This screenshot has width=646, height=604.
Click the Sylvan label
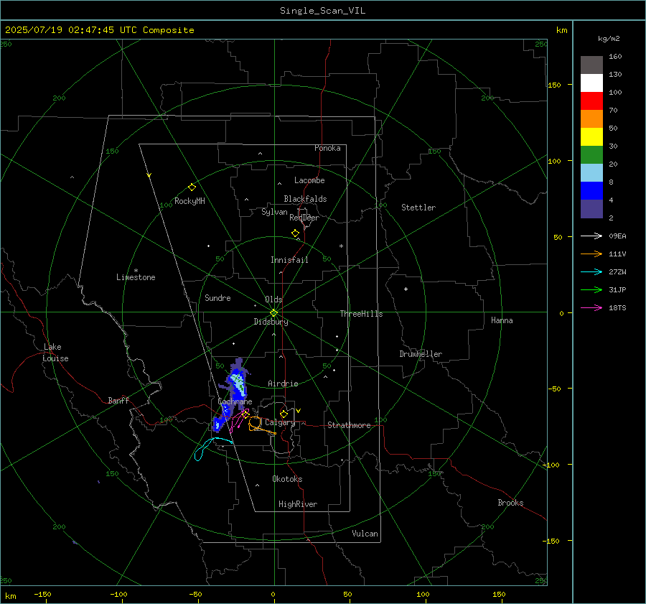click(274, 212)
